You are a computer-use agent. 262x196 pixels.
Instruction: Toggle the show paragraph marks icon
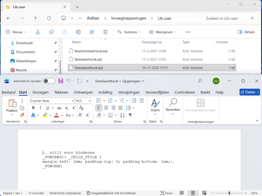130,115
